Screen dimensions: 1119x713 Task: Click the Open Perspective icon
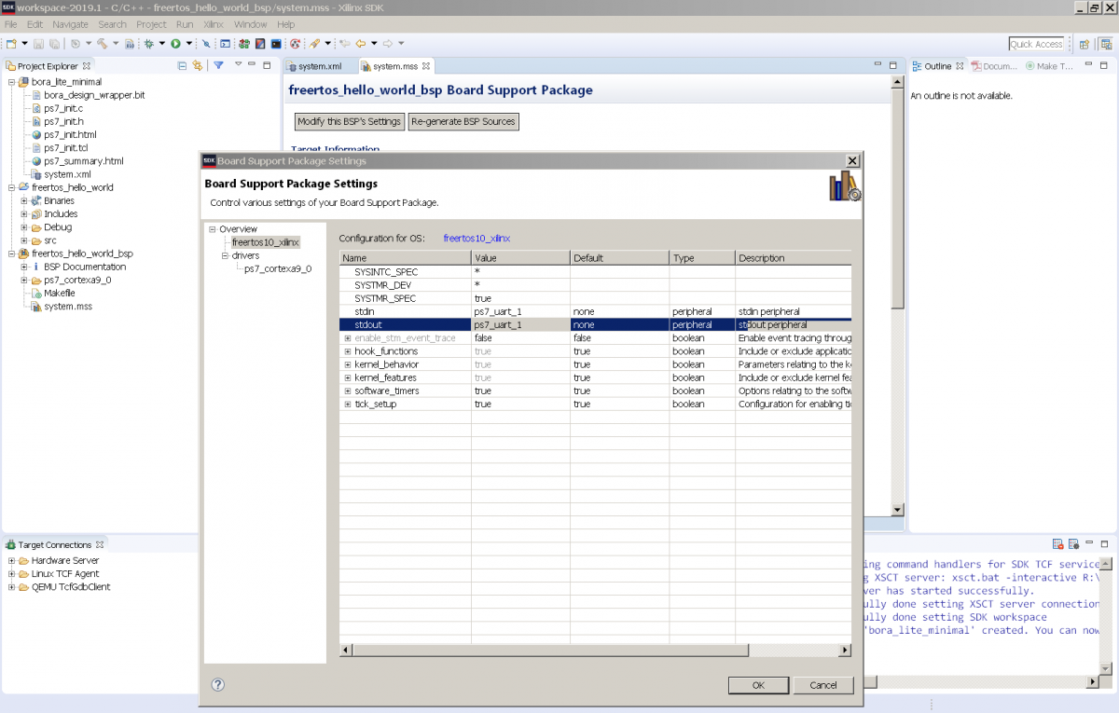point(1084,44)
